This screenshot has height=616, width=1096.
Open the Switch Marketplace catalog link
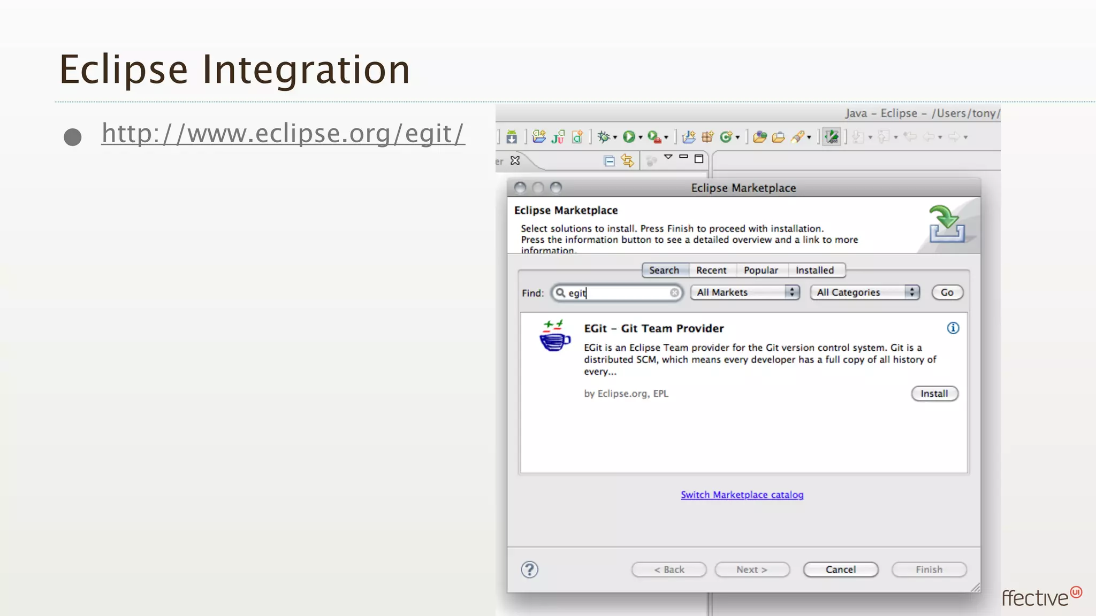[742, 495]
